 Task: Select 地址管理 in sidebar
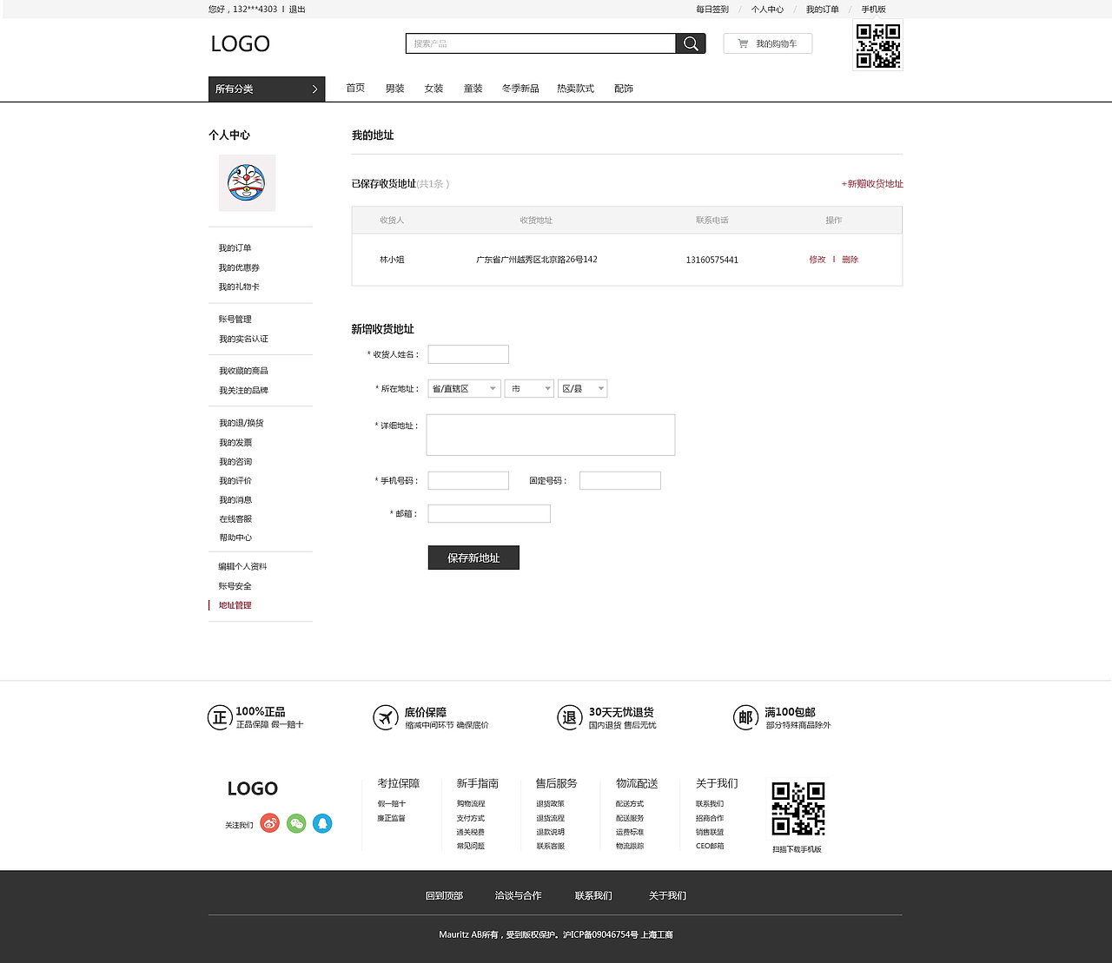click(x=235, y=605)
